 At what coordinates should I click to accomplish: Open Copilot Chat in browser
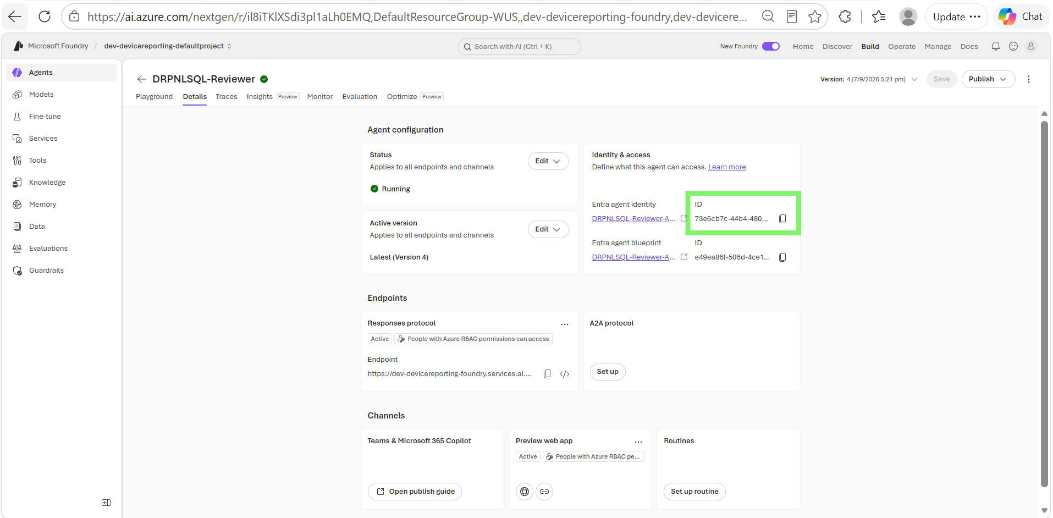[x=1021, y=16]
